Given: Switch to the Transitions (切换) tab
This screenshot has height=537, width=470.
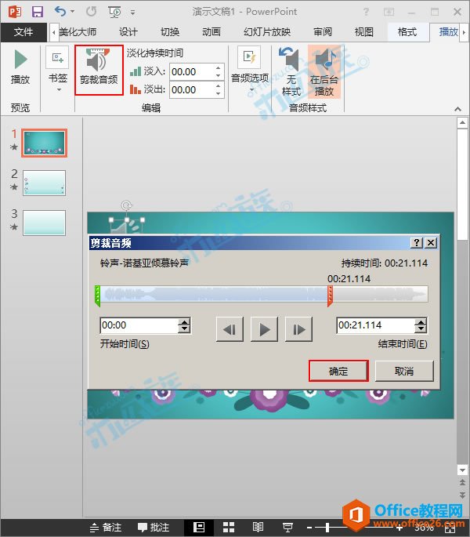Looking at the screenshot, I should coord(170,32).
